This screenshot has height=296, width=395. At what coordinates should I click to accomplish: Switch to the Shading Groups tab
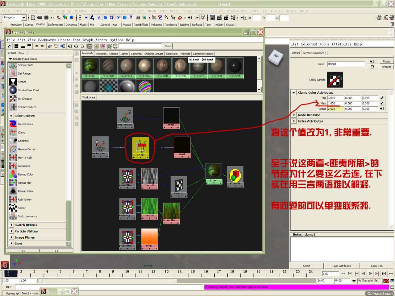153,54
